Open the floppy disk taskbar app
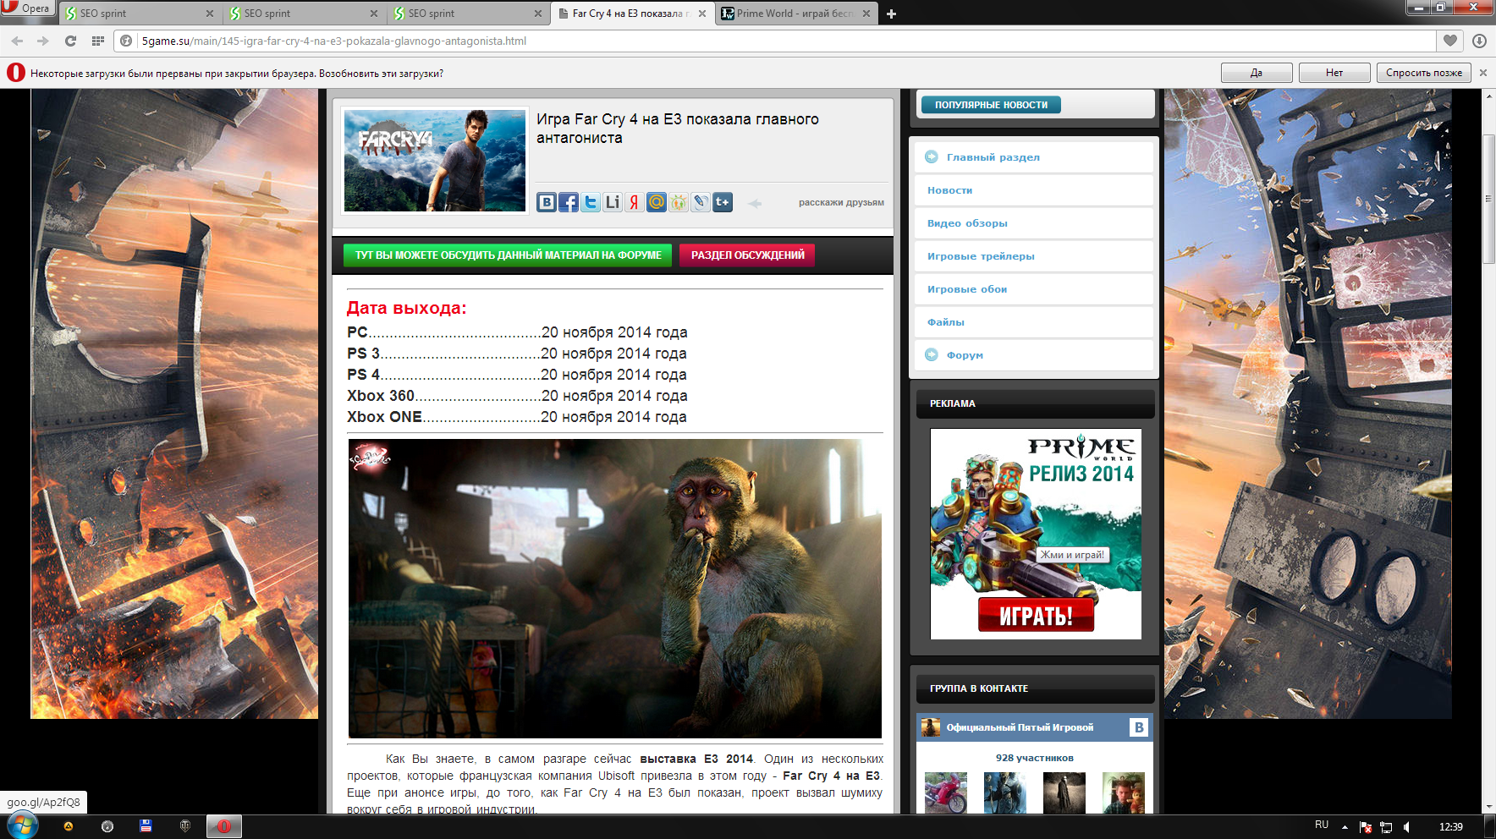 click(146, 826)
